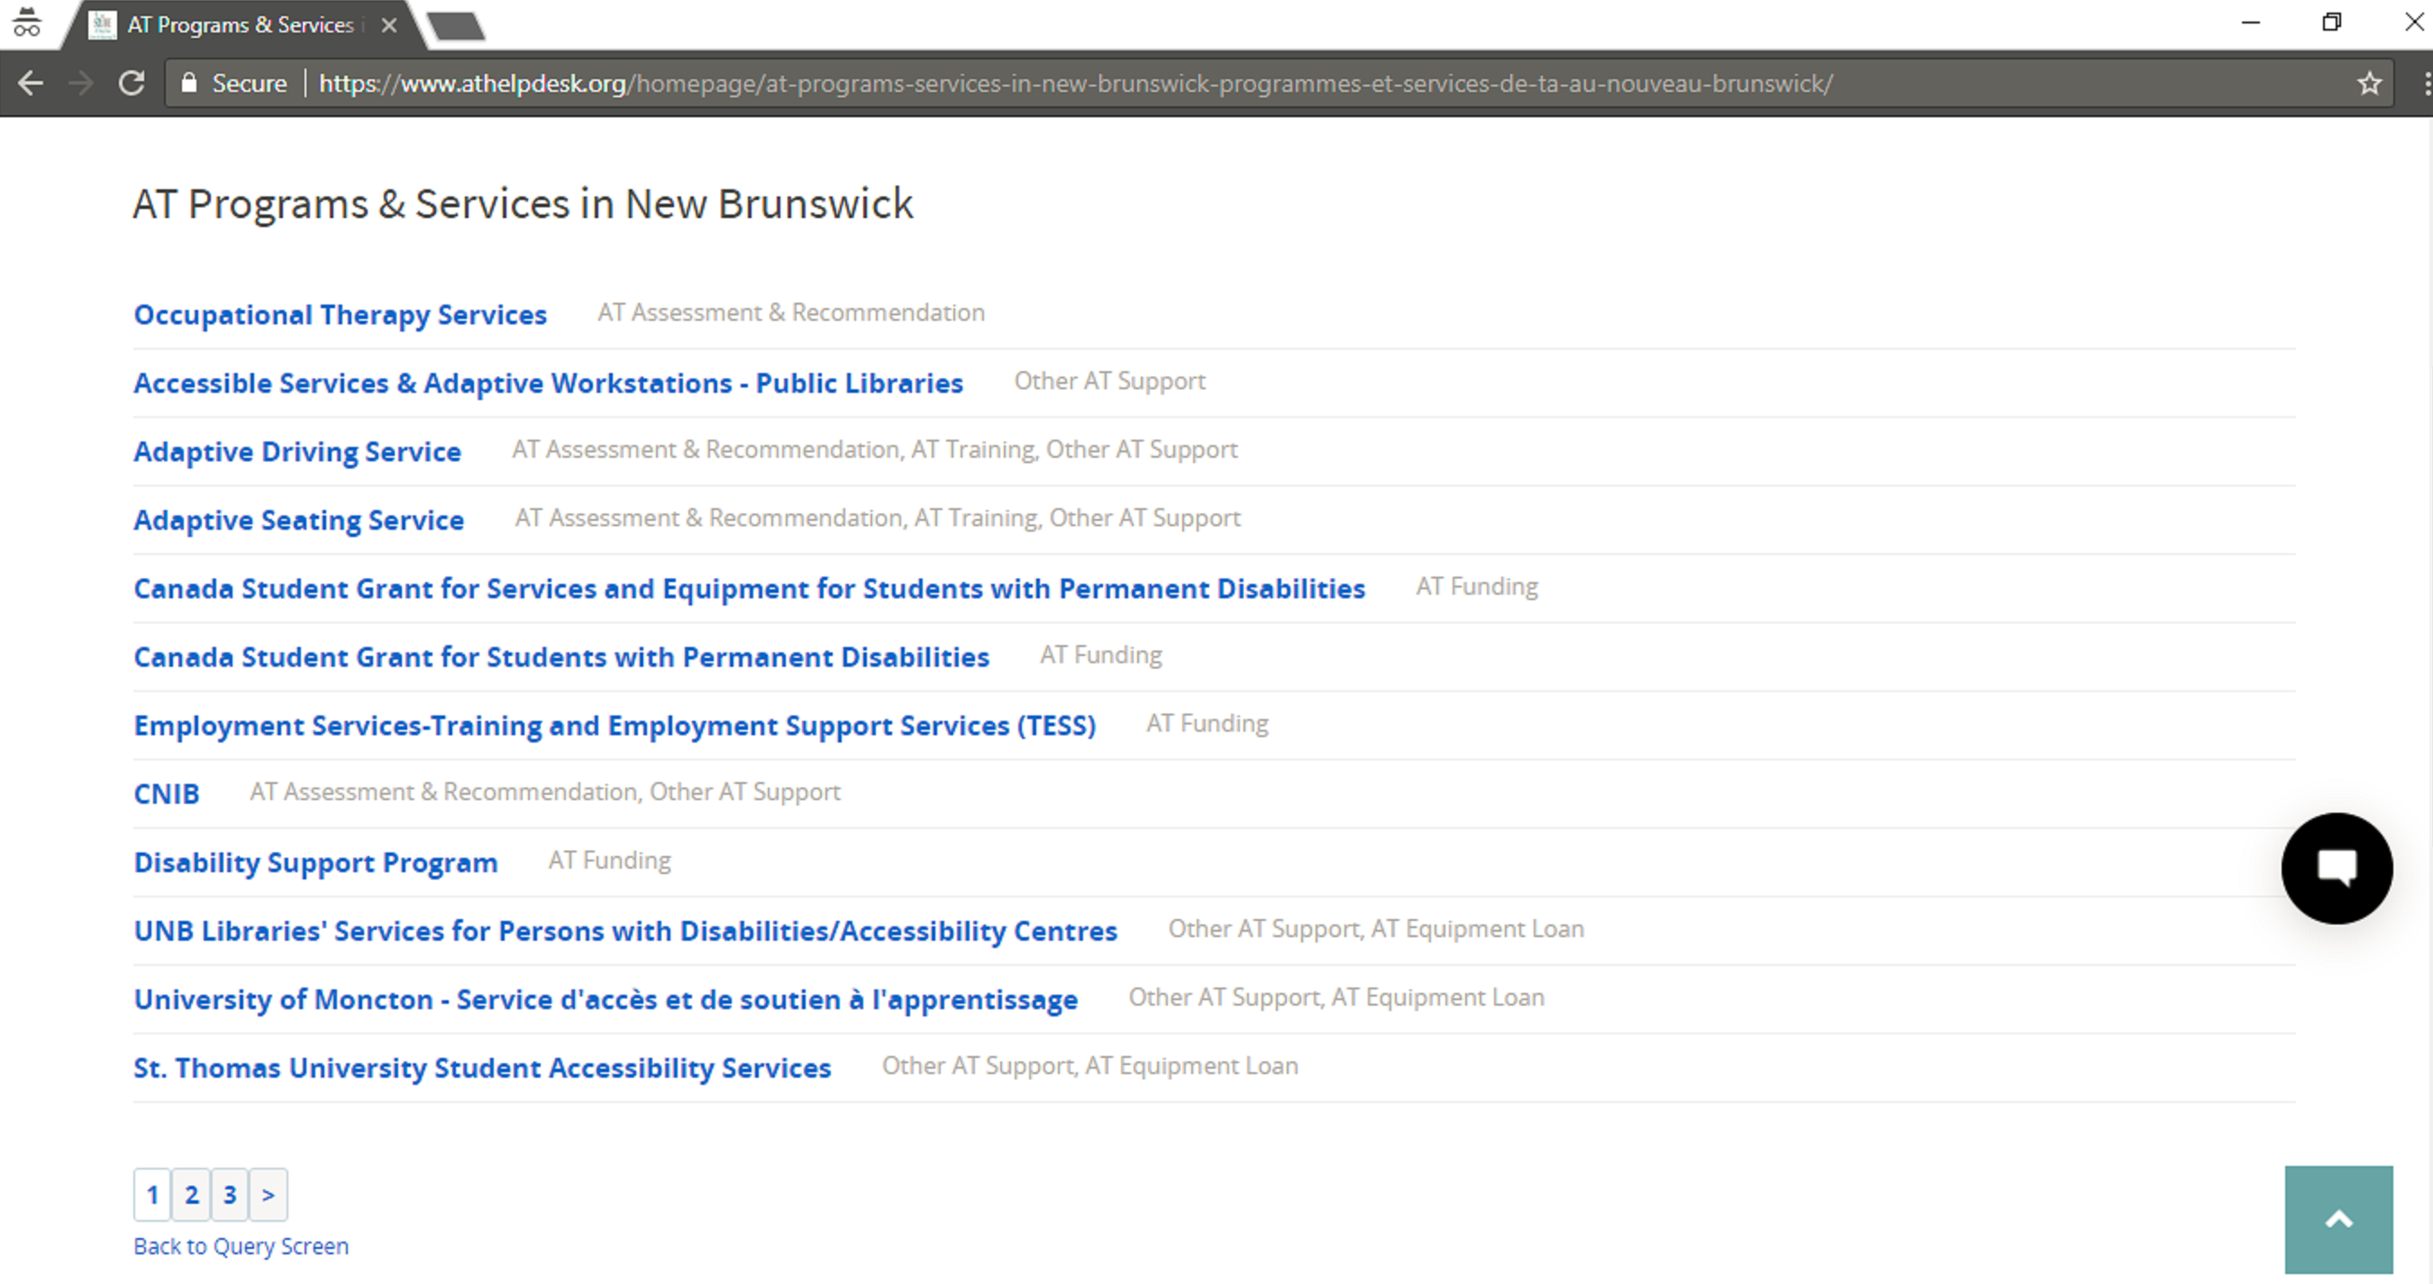Go to results page 2

(191, 1194)
